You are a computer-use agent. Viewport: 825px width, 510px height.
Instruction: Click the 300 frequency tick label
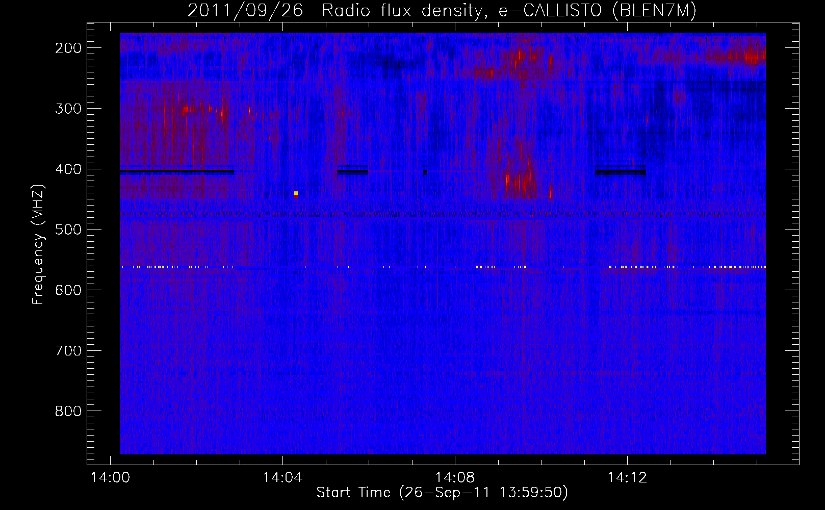(68, 109)
